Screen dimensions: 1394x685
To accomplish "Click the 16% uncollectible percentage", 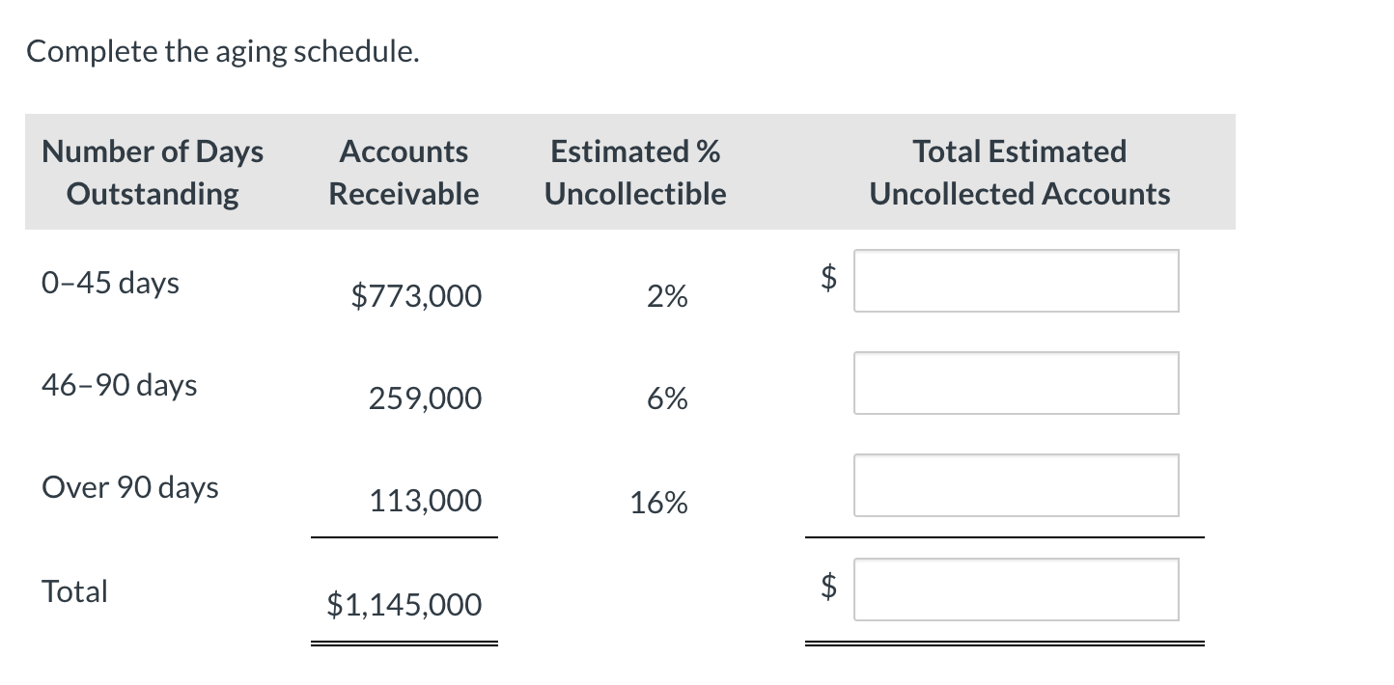I will pos(658,502).
